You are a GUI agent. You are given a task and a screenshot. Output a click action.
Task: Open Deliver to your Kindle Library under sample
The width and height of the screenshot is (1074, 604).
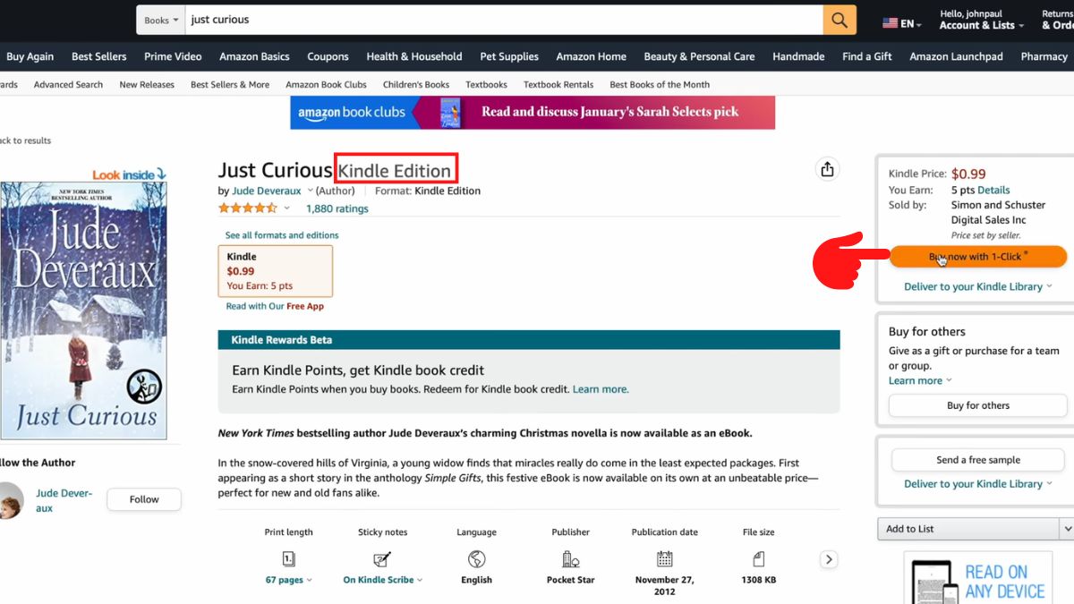click(978, 484)
